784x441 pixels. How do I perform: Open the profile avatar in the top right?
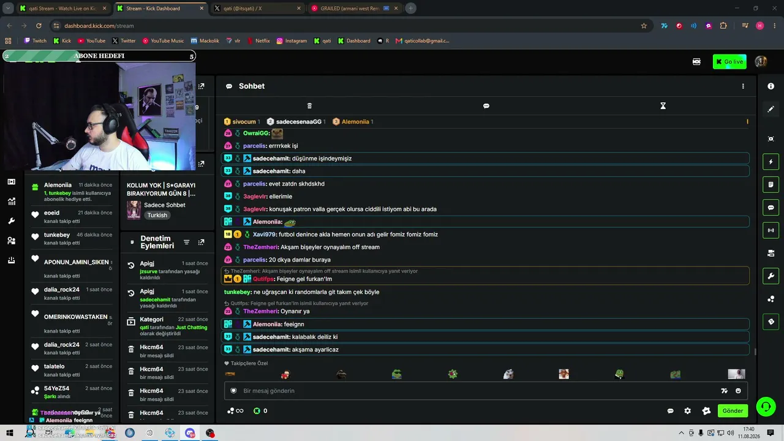pyautogui.click(x=761, y=61)
